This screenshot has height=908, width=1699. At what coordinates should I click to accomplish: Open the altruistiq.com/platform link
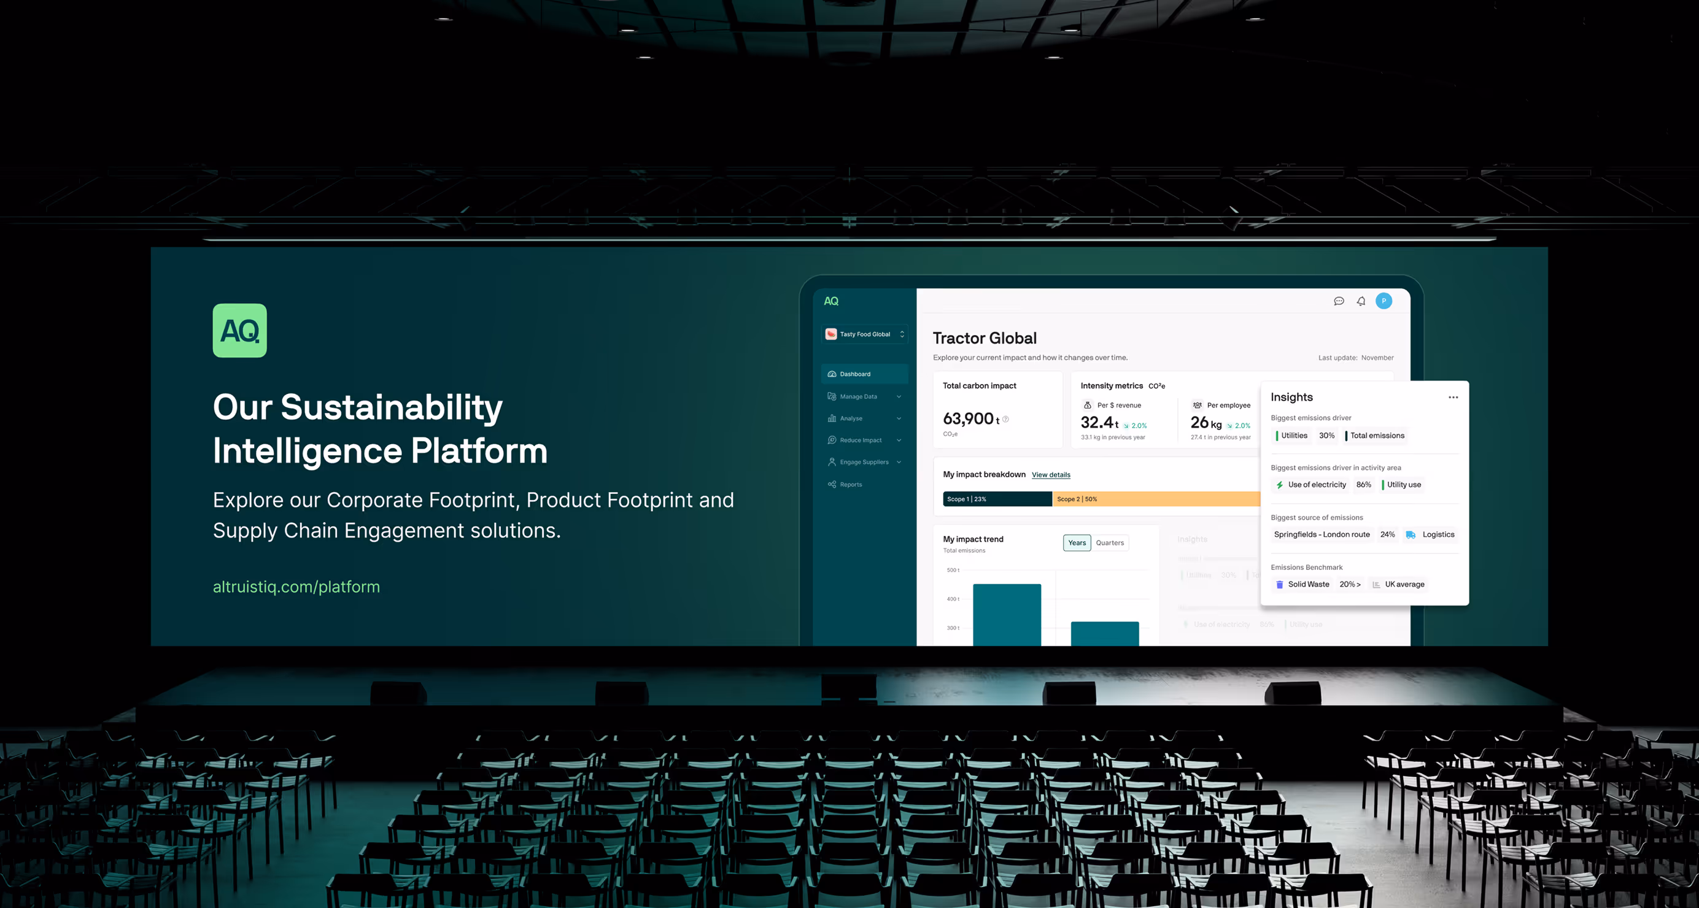[x=296, y=586]
